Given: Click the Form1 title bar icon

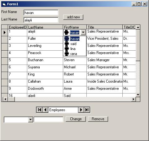Looking at the screenshot, I should pos(4,4).
